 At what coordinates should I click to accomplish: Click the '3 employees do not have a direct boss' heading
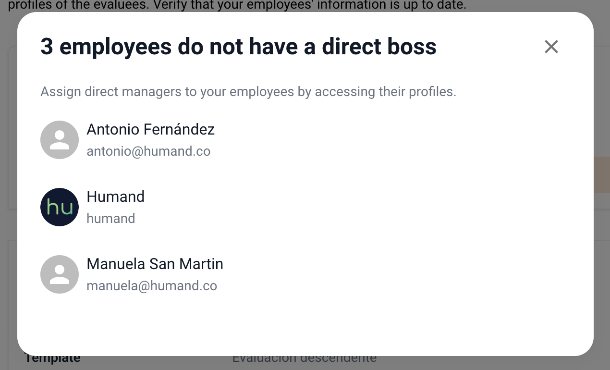click(238, 47)
